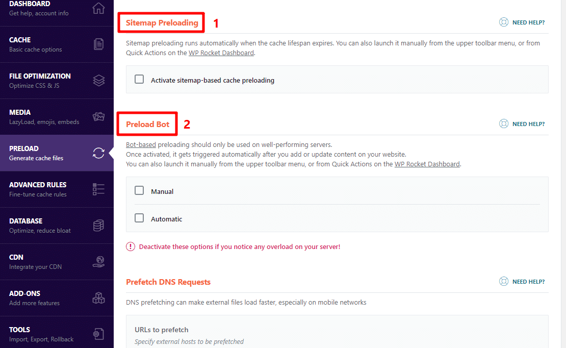The width and height of the screenshot is (566, 348).
Task: Click the Preload refresh arrows icon
Action: point(98,153)
